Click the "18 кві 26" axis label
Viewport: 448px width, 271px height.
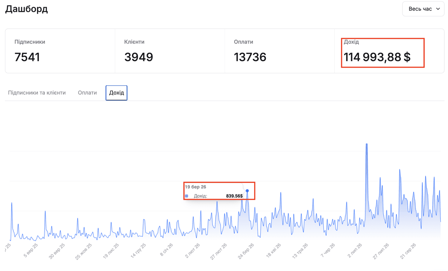(273, 251)
